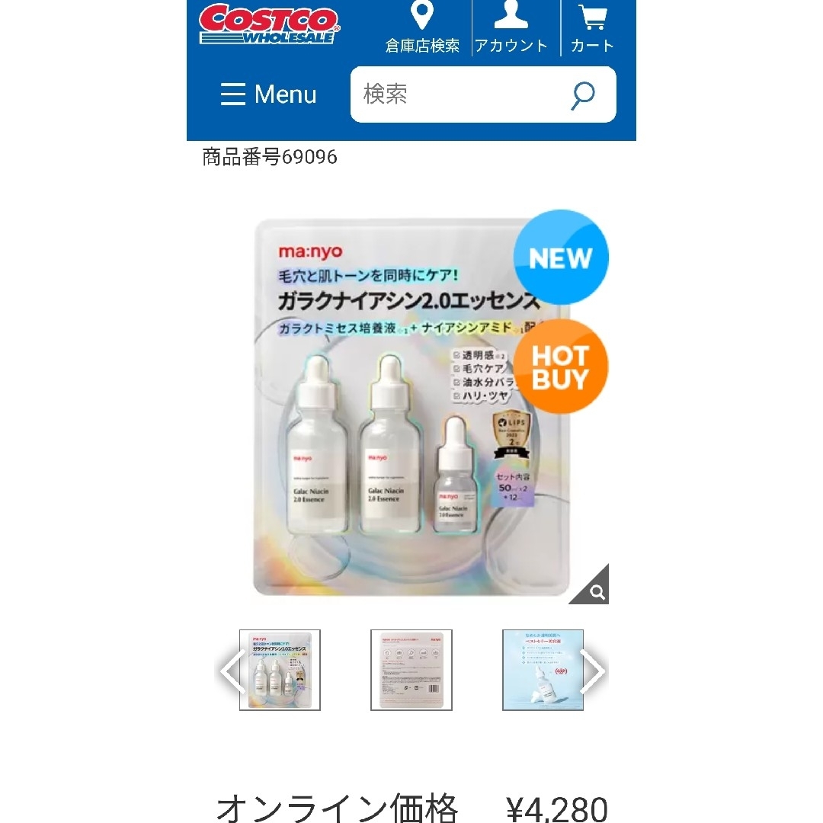Select the light blue bestseller thumbnail
Screen dimensions: 823x823
(x=543, y=671)
